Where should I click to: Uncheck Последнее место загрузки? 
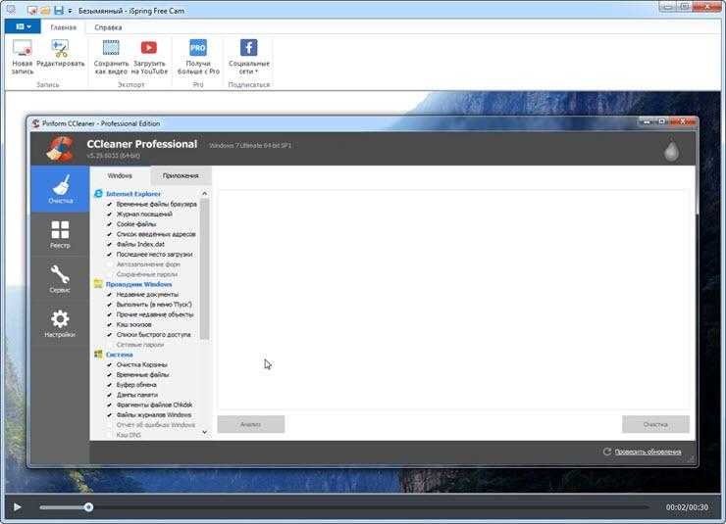tap(110, 254)
